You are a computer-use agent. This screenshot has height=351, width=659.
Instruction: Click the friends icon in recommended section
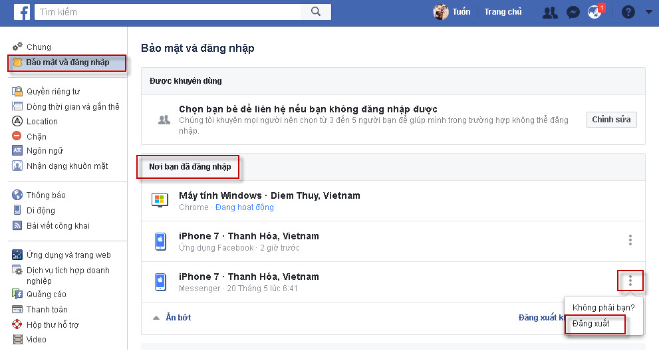coord(164,120)
